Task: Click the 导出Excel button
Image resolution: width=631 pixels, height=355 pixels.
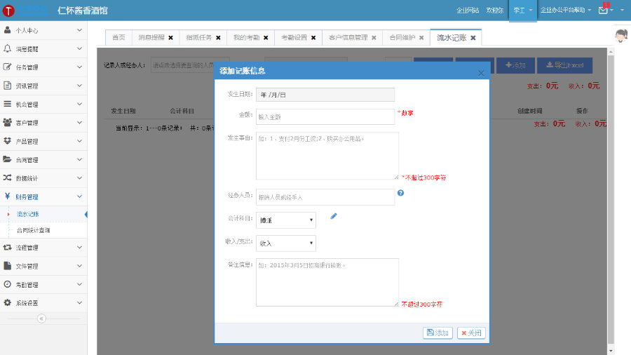Action: pos(564,65)
